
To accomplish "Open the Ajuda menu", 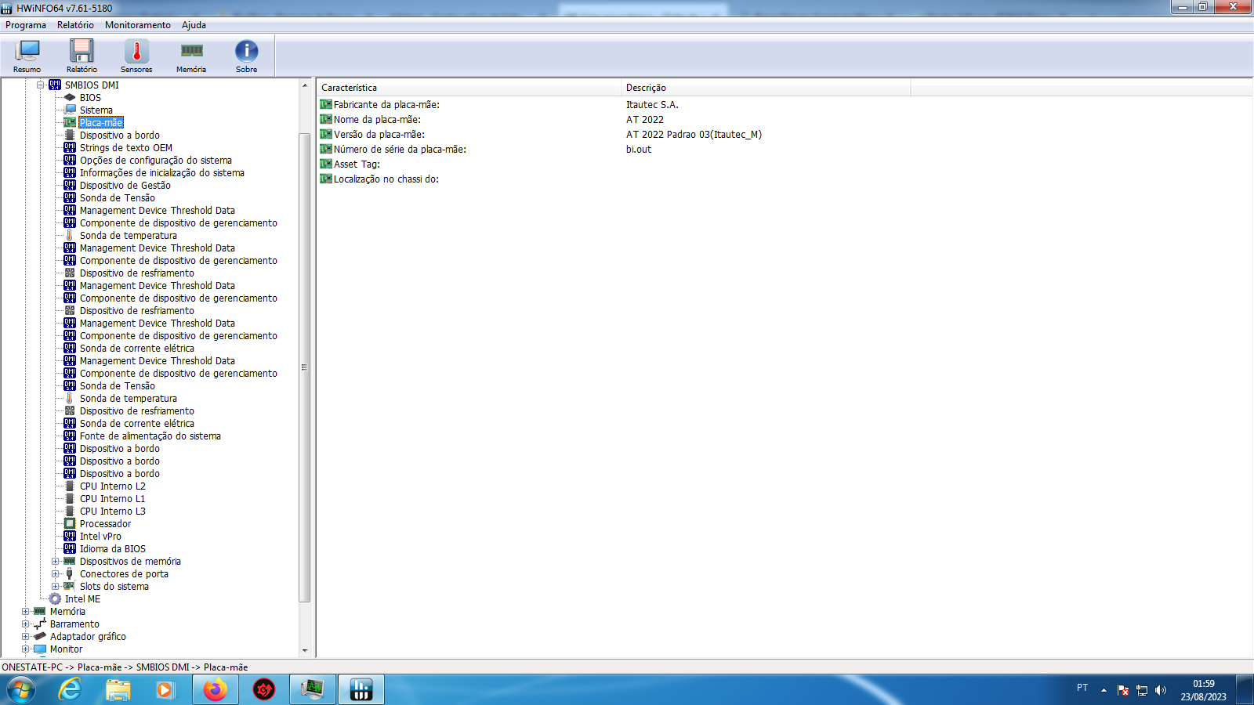I will click(194, 25).
